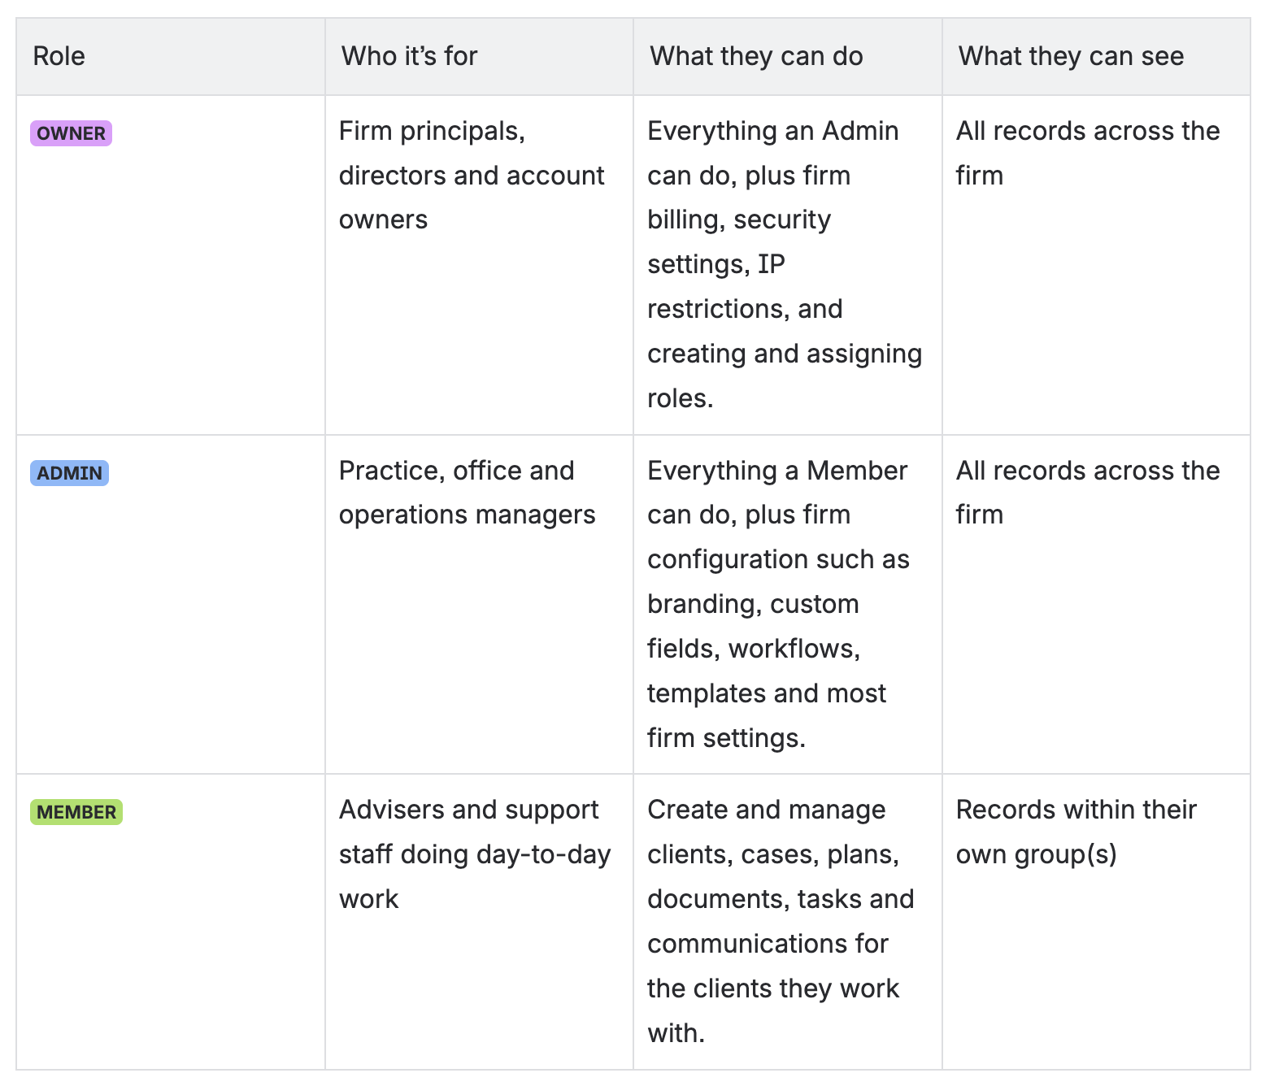Select the "Who it's for" column header
The width and height of the screenshot is (1270, 1086).
(x=409, y=56)
